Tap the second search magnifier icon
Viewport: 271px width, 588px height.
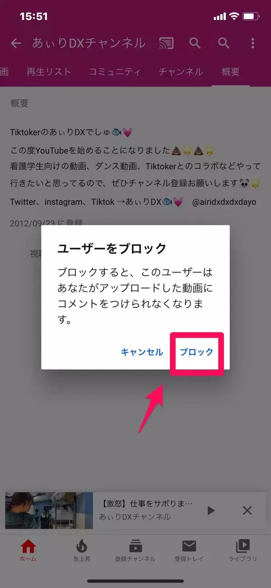coord(224,43)
